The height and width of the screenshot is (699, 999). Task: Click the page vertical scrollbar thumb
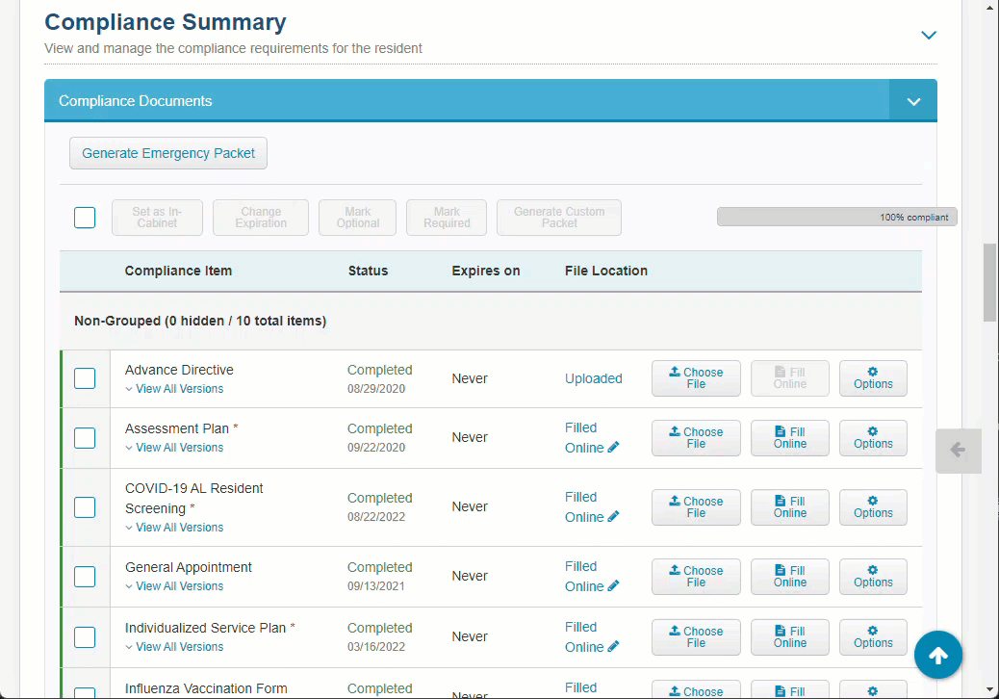pos(989,282)
